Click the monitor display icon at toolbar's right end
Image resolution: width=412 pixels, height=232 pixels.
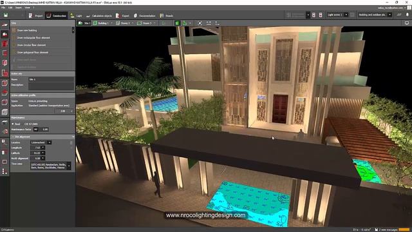tap(407, 23)
